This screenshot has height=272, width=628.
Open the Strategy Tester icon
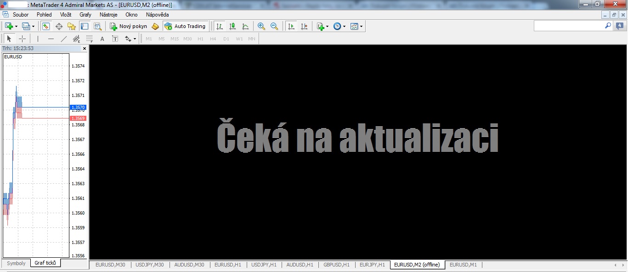point(97,26)
